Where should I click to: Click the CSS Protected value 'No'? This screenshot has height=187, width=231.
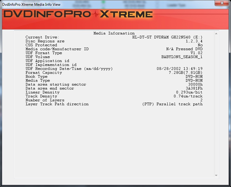pos(200,45)
